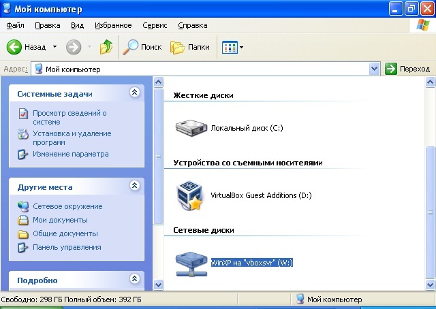
Task: Open the Файл menu
Action: click(15, 25)
